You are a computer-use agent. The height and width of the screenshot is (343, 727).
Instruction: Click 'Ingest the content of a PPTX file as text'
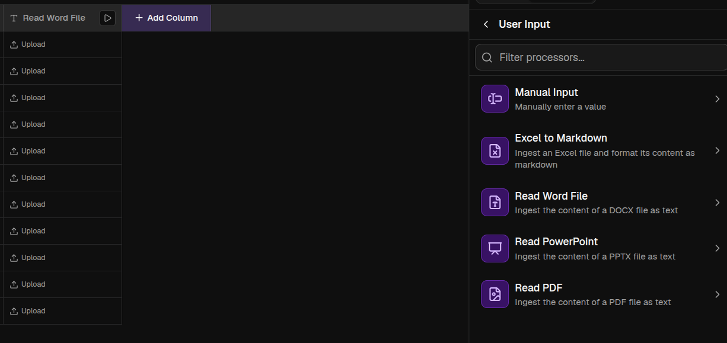(x=595, y=257)
